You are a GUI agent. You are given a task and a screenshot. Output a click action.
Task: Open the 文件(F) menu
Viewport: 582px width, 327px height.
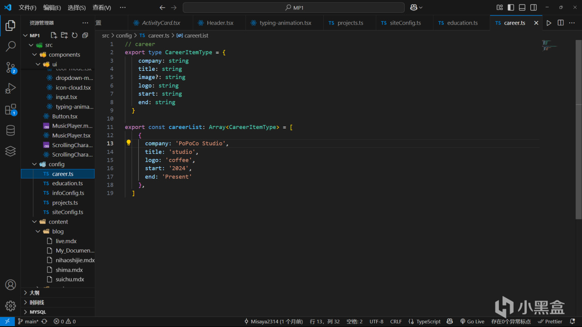27,7
